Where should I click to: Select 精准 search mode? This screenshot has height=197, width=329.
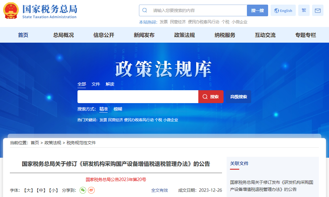(x=103, y=109)
